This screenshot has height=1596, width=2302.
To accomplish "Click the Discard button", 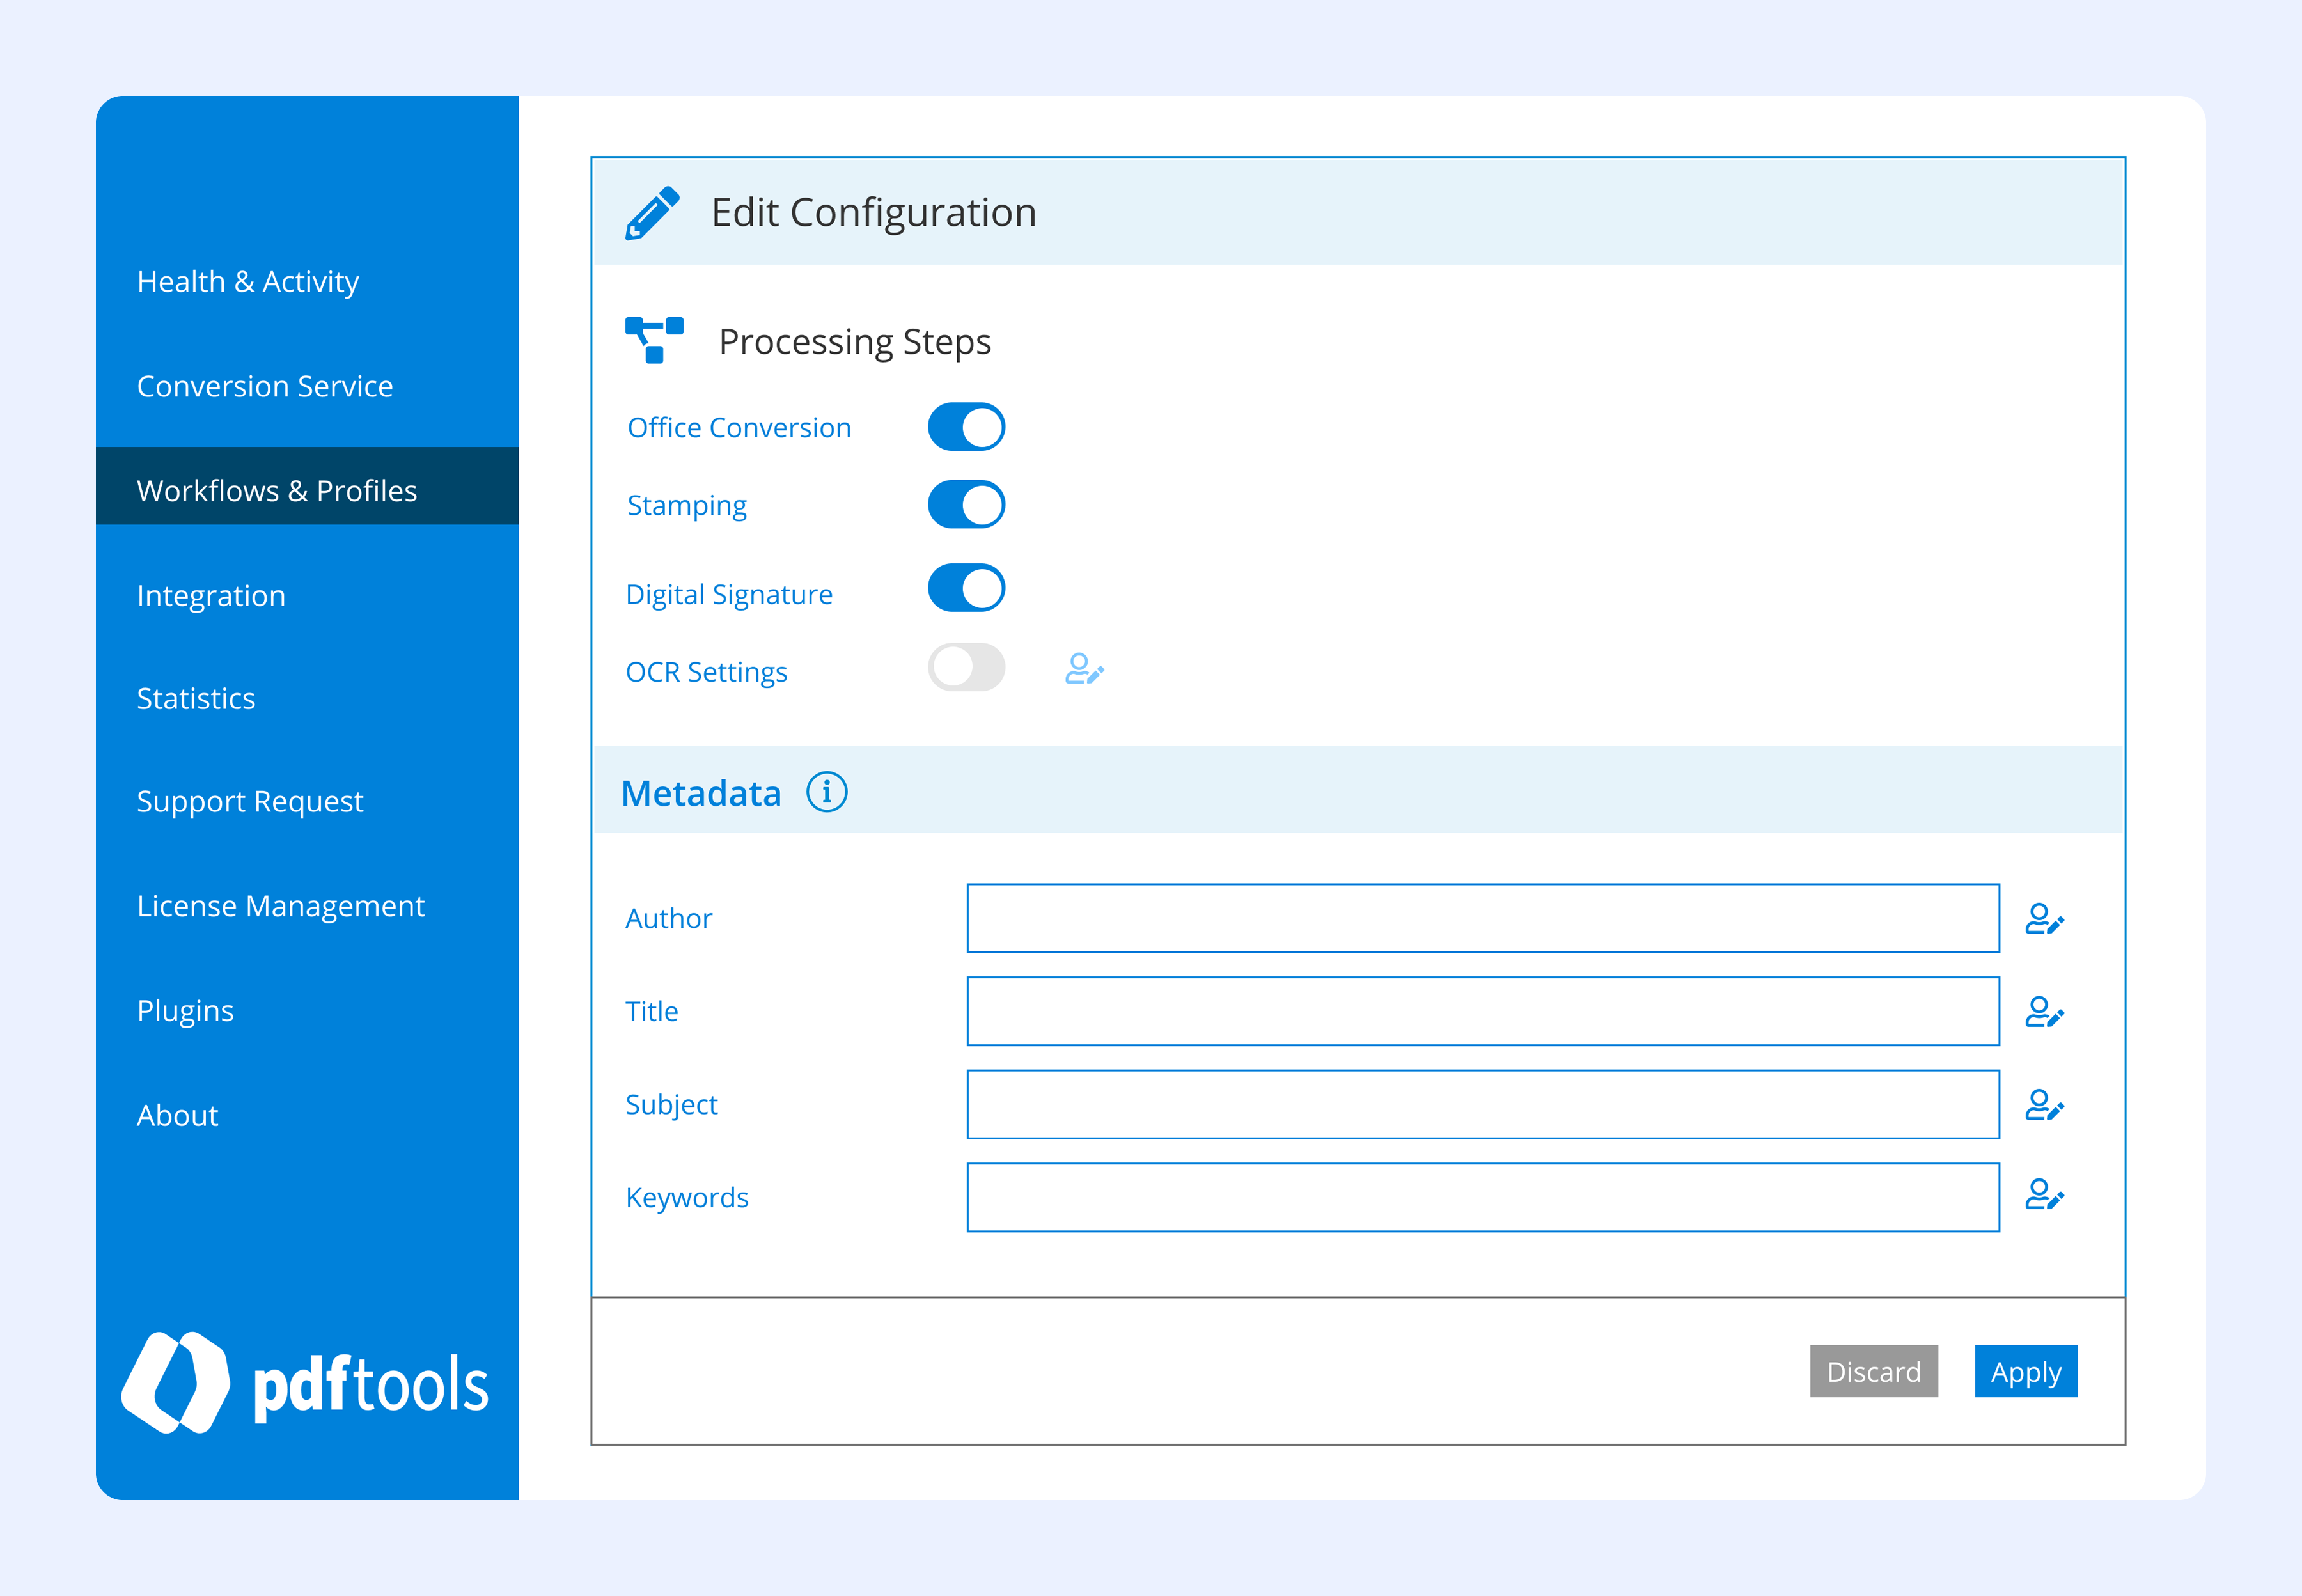I will 1873,1372.
